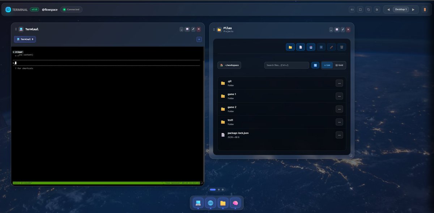Click the terminal prompt input line

click(106, 63)
